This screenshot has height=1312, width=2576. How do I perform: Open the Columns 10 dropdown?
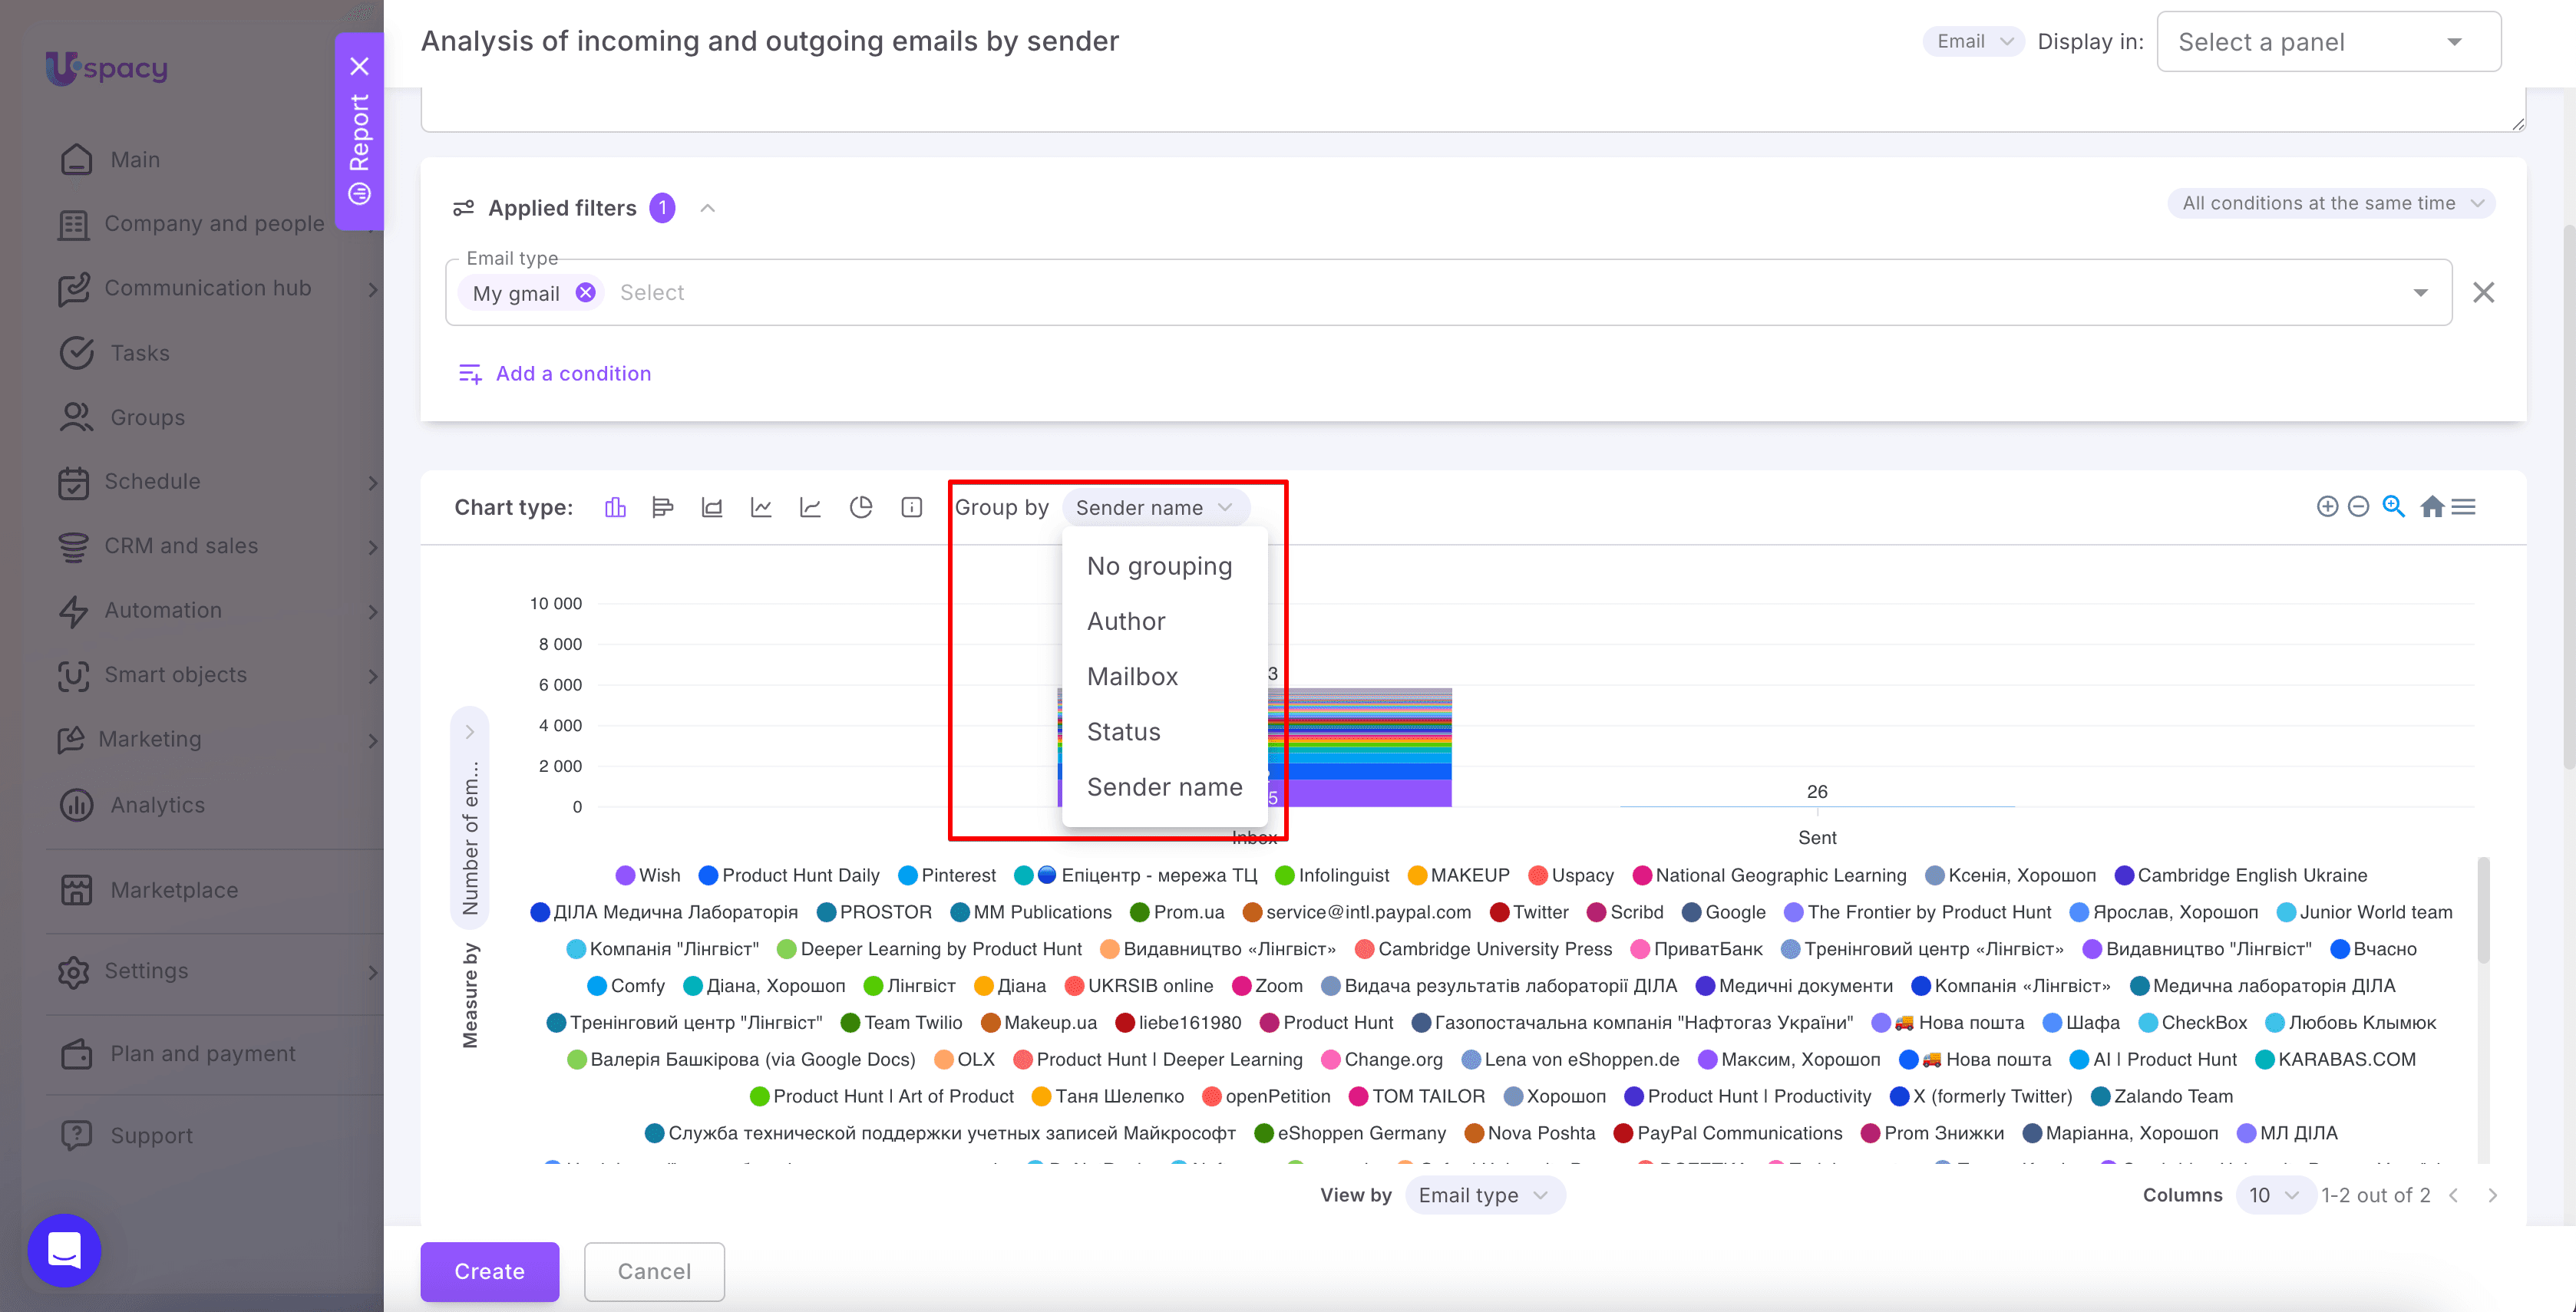click(x=2274, y=1195)
